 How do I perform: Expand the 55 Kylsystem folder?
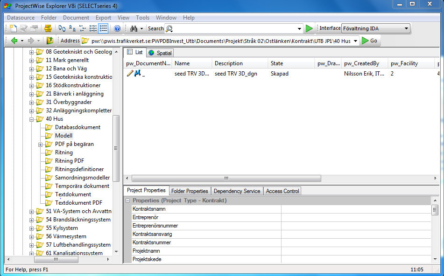coord(31,228)
